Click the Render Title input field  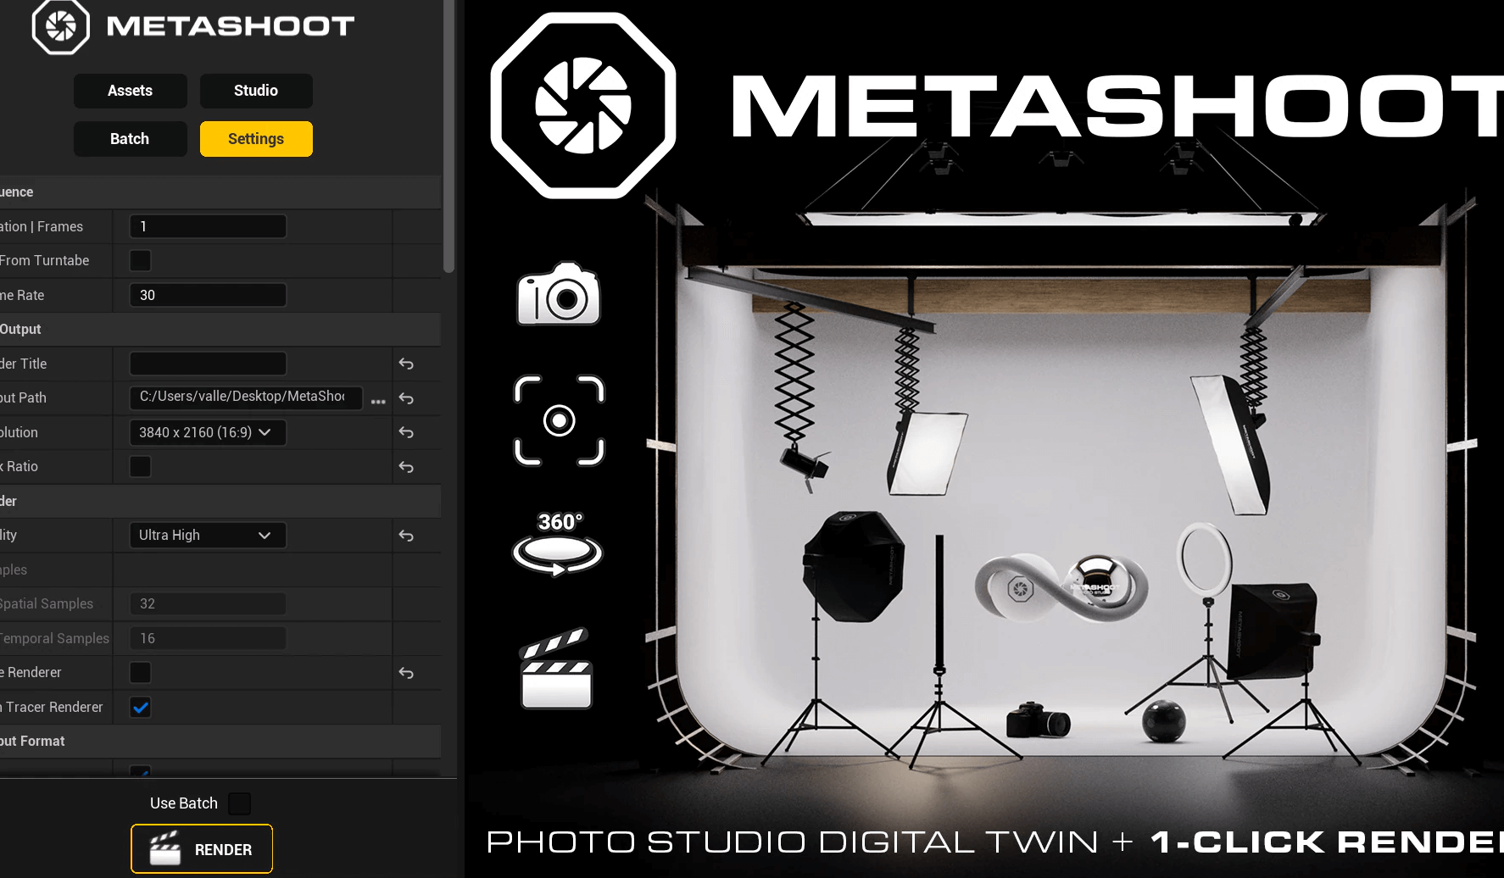pyautogui.click(x=208, y=364)
